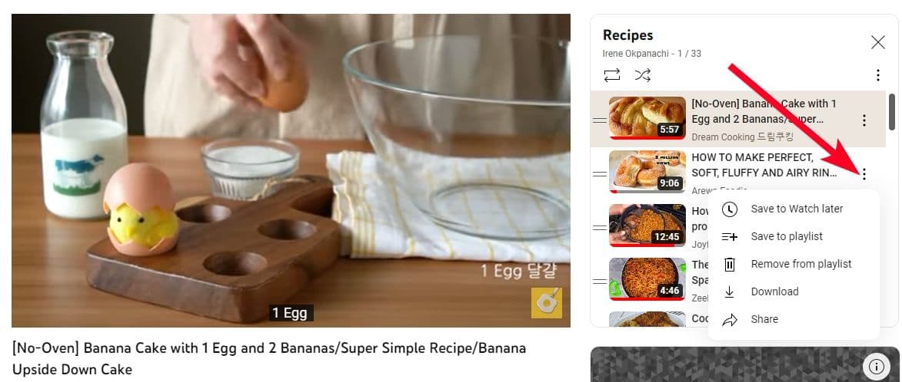Screen dimensions: 902x382
Task: Click drag handle of 12:45 video
Action: point(600,228)
